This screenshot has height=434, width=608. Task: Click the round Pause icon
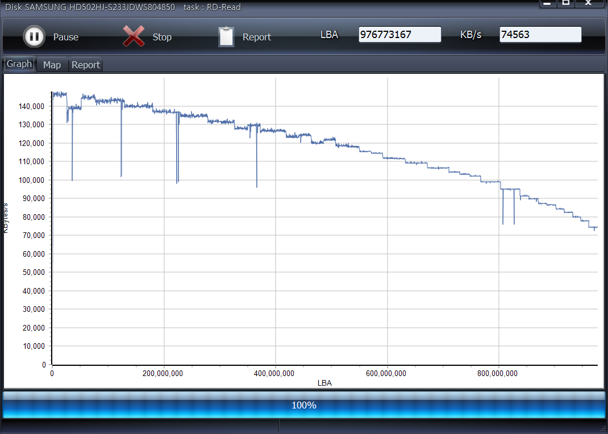click(x=34, y=37)
